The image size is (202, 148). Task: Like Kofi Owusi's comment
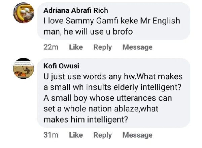click(76, 135)
